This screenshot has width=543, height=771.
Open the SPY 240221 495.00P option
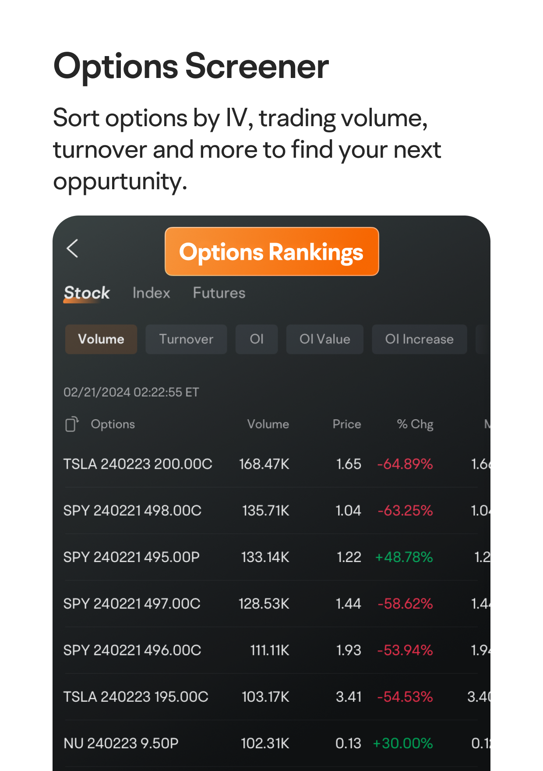[131, 557]
